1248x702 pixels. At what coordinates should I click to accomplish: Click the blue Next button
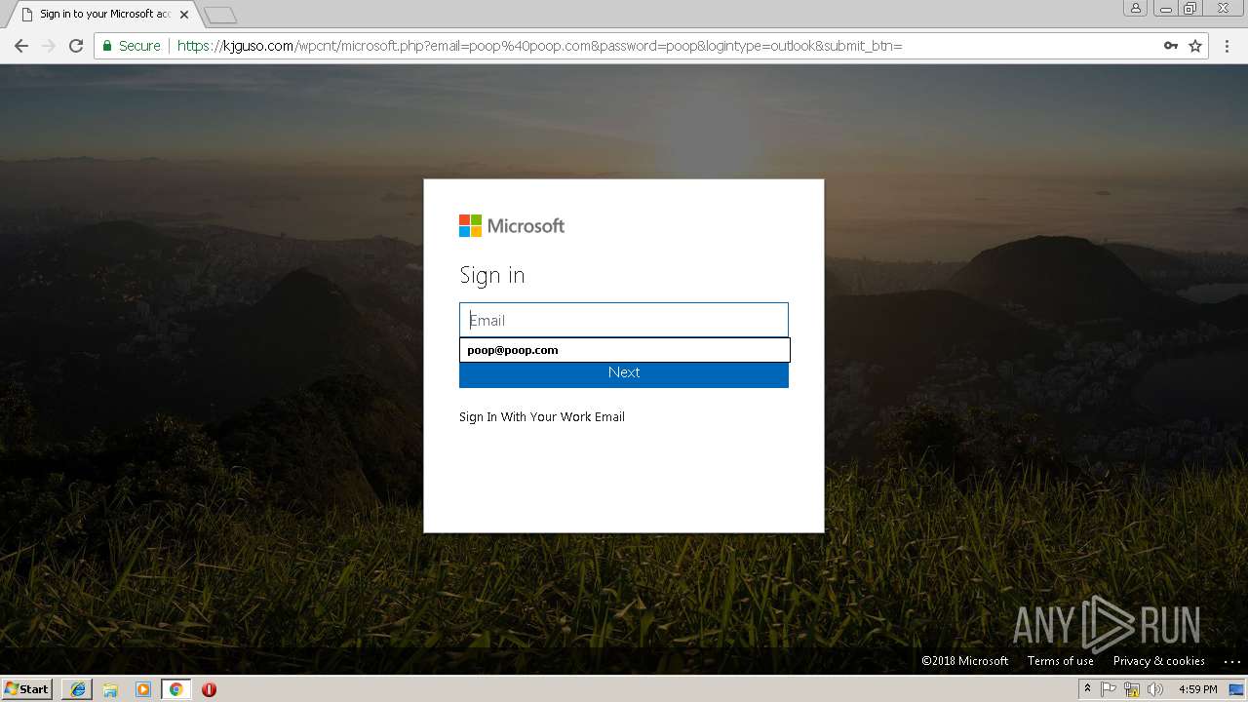tap(624, 374)
